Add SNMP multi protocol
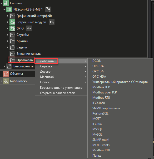 [120, 140]
